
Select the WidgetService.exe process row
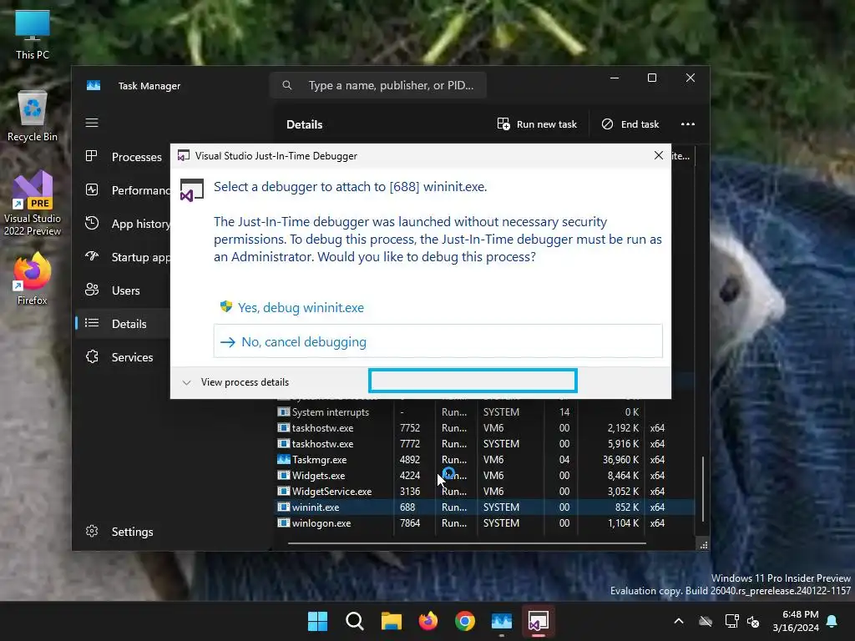coord(485,491)
